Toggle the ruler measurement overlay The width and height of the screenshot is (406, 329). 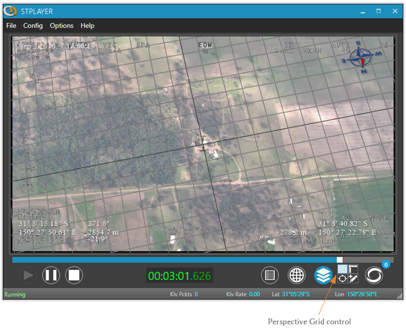353,269
